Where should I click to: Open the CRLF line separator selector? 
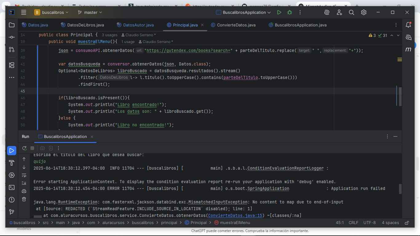pyautogui.click(x=353, y=223)
